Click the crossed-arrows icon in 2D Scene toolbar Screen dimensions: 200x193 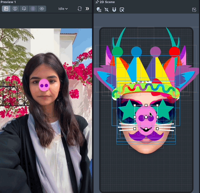pos(106,10)
